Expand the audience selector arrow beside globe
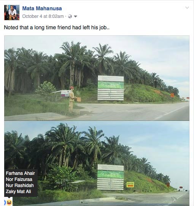The height and width of the screenshot is (206, 194). point(75,17)
